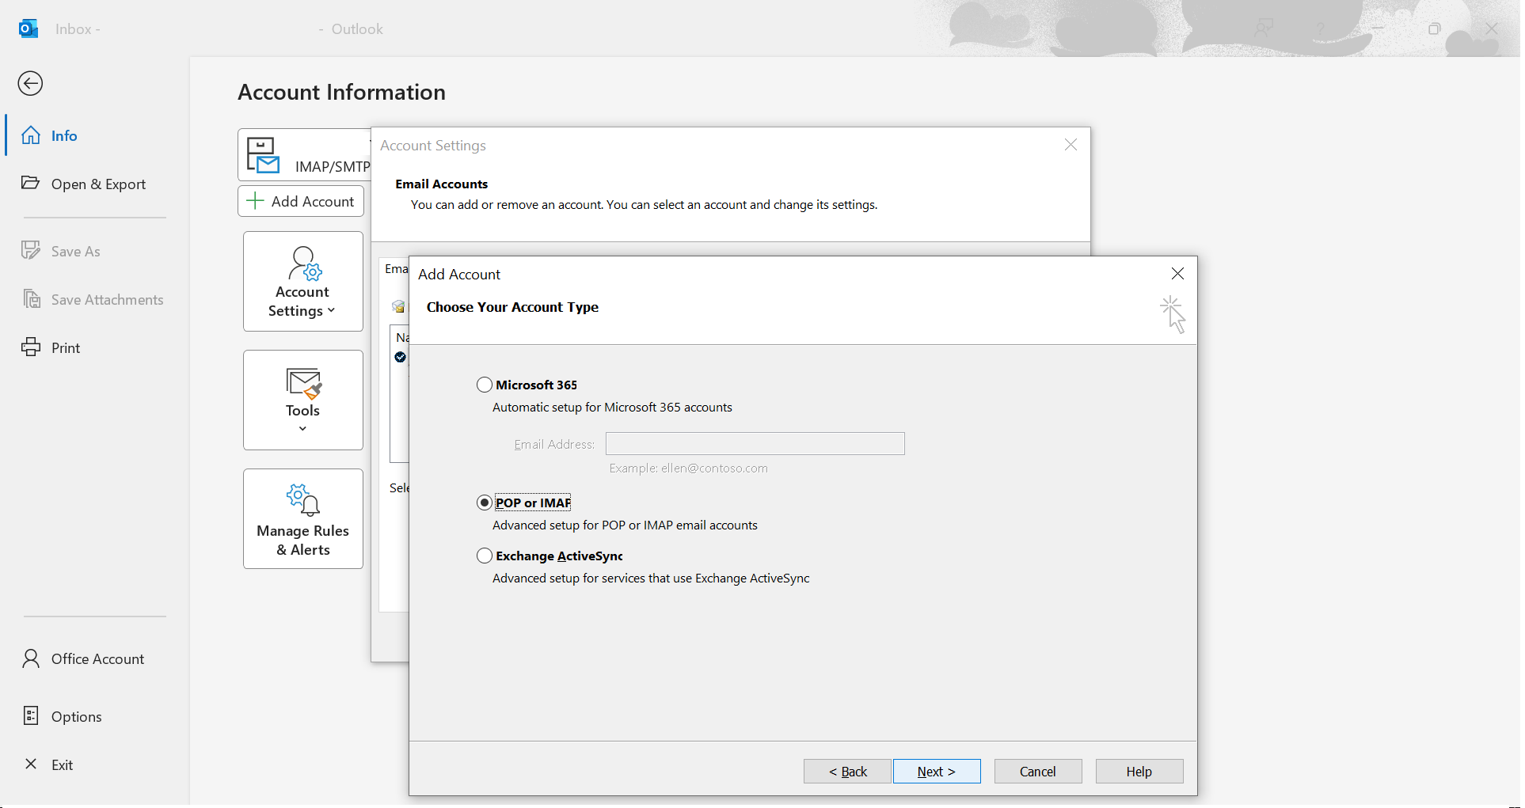Click the Exit X icon
This screenshot has width=1525, height=808.
pos(31,764)
